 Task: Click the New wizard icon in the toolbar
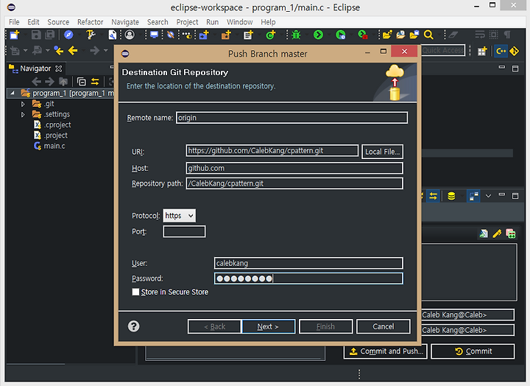[x=15, y=35]
